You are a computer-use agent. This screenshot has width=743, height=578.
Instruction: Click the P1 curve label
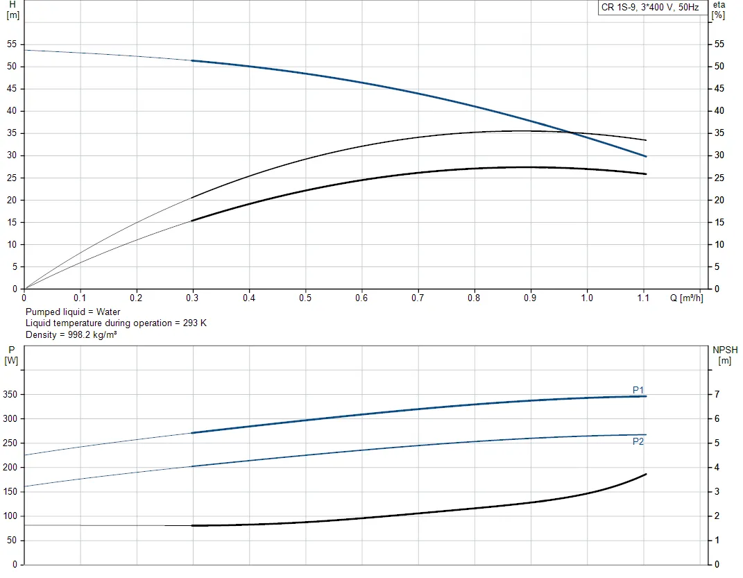[x=638, y=390]
